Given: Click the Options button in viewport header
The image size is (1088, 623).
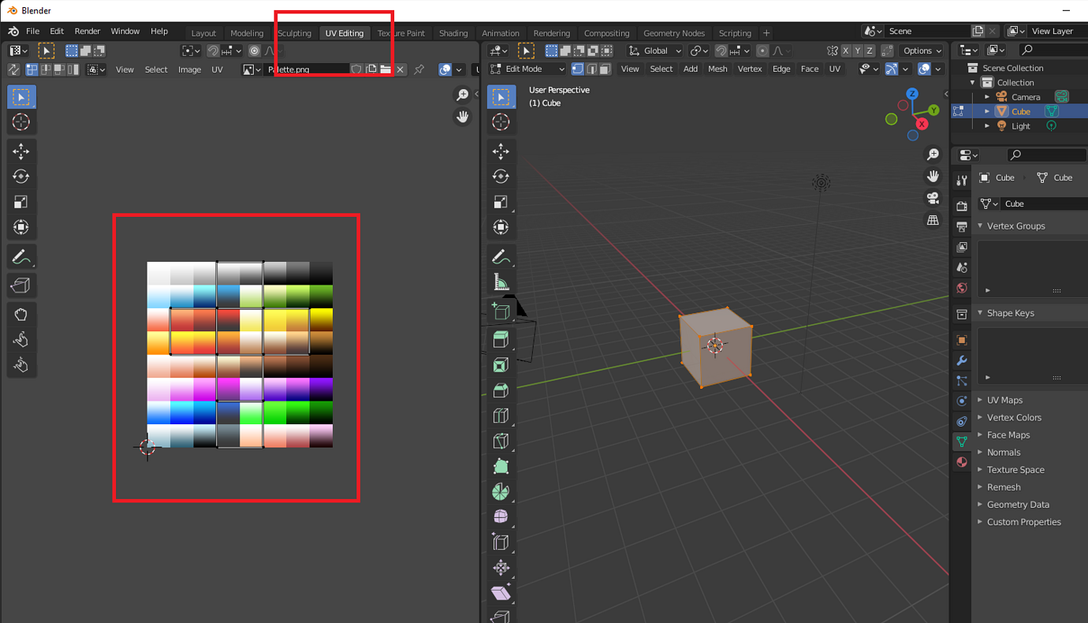Looking at the screenshot, I should [x=922, y=50].
